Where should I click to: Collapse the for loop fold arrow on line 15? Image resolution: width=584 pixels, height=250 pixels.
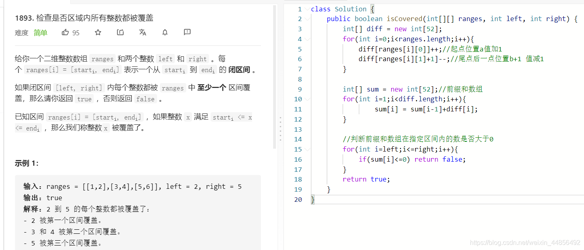307,150
